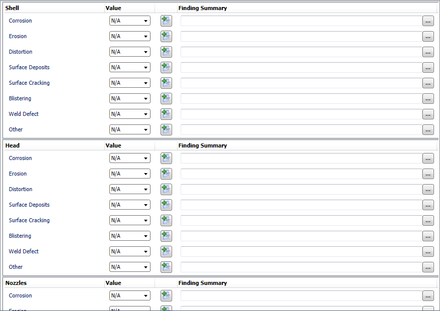Select the Corrosion link under Shell
This screenshot has height=311, width=440.
20,21
